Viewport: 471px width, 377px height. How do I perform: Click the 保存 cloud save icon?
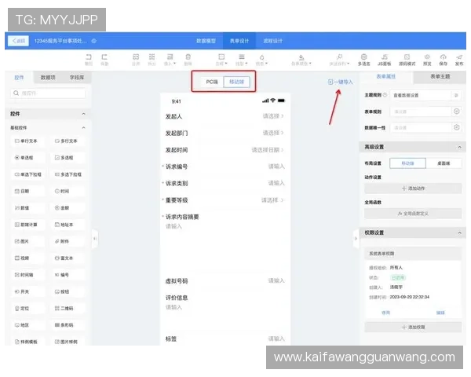(x=443, y=57)
